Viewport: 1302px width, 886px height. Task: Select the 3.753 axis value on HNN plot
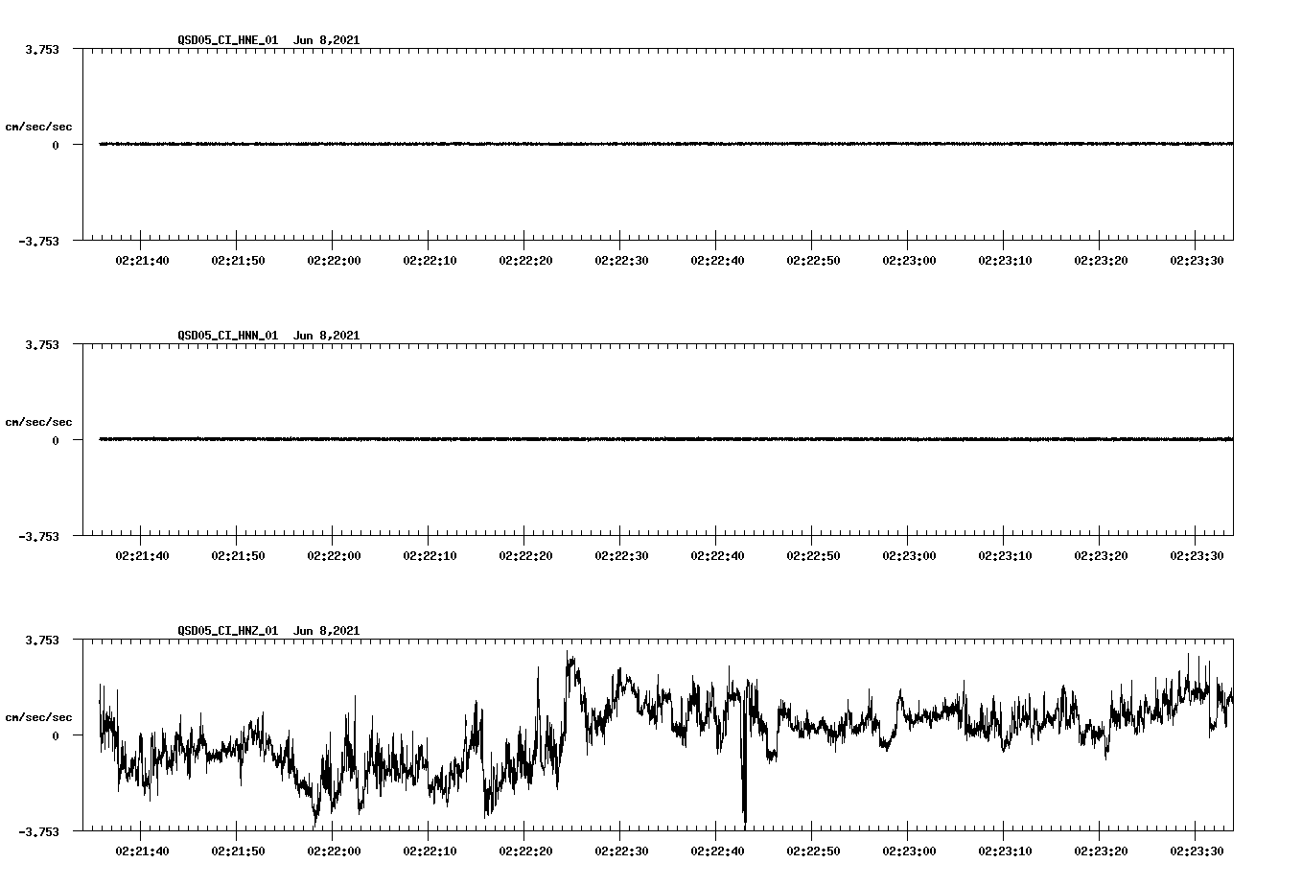pyautogui.click(x=42, y=344)
